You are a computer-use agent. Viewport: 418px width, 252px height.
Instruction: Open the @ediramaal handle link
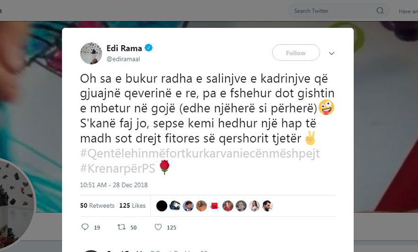click(123, 59)
